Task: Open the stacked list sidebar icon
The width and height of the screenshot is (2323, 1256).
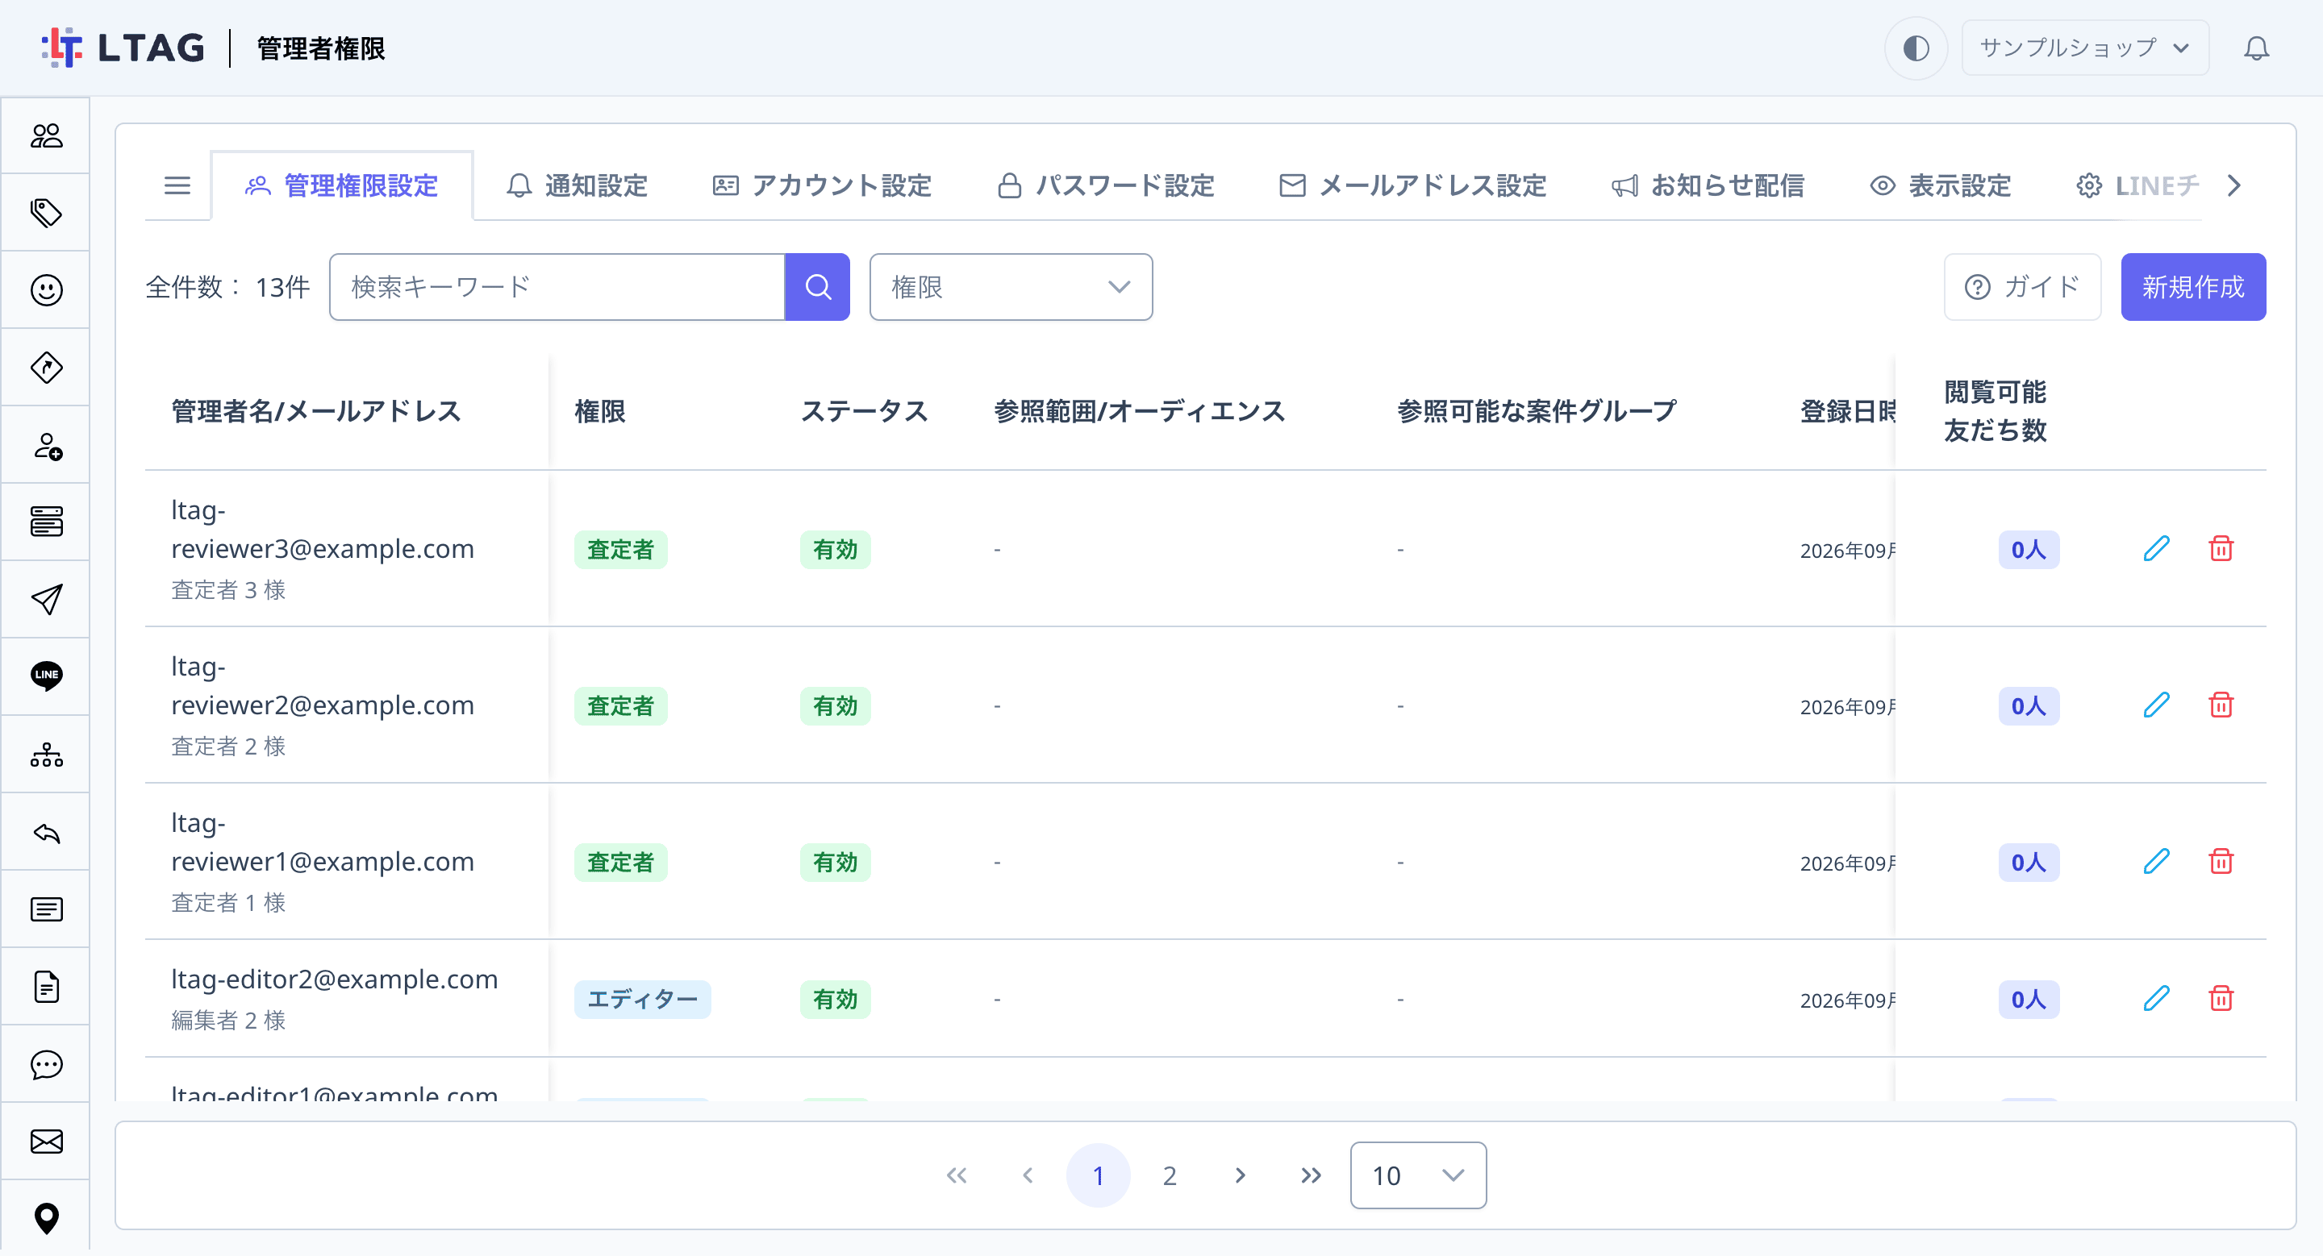Action: (x=46, y=522)
